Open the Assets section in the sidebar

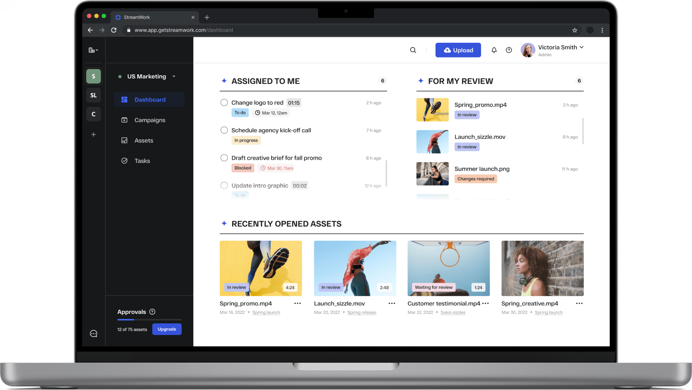tap(144, 140)
